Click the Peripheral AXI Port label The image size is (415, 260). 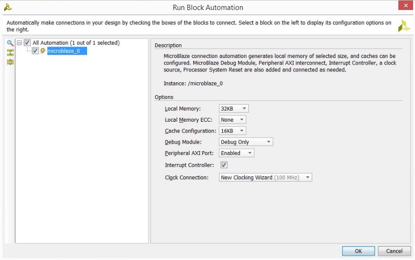click(189, 153)
